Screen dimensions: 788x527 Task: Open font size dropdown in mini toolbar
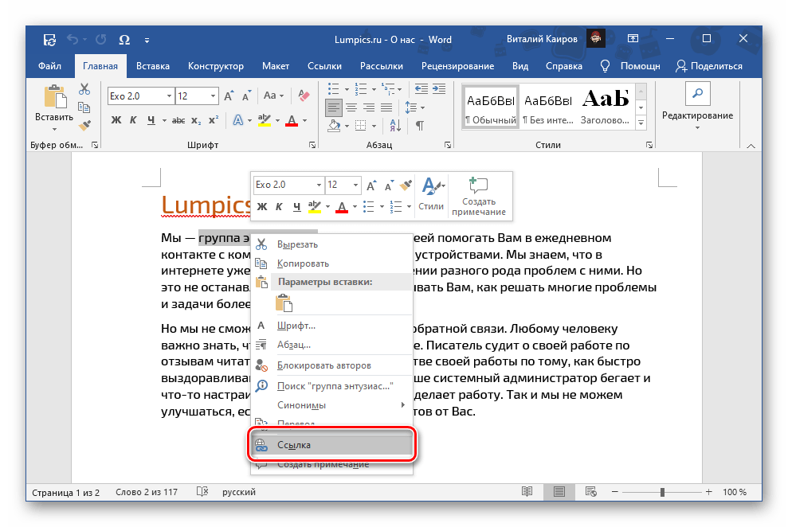click(354, 185)
